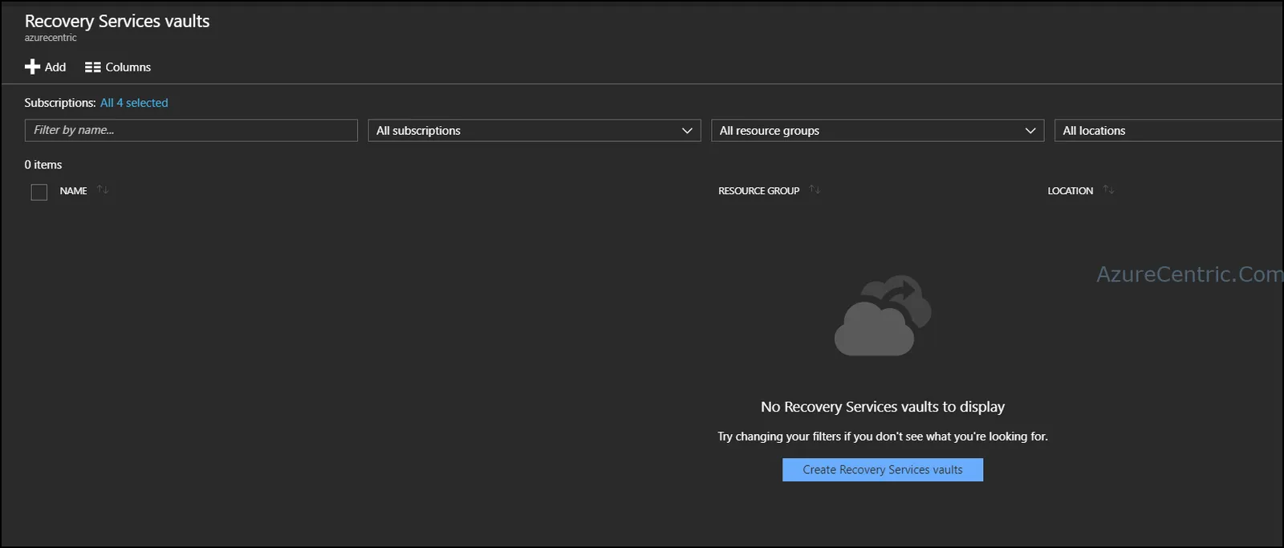Click the LOCATION column header

pyautogui.click(x=1070, y=191)
